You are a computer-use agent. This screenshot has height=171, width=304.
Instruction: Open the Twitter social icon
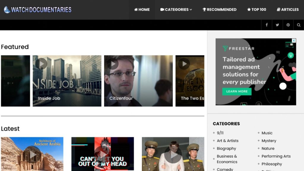[277, 25]
